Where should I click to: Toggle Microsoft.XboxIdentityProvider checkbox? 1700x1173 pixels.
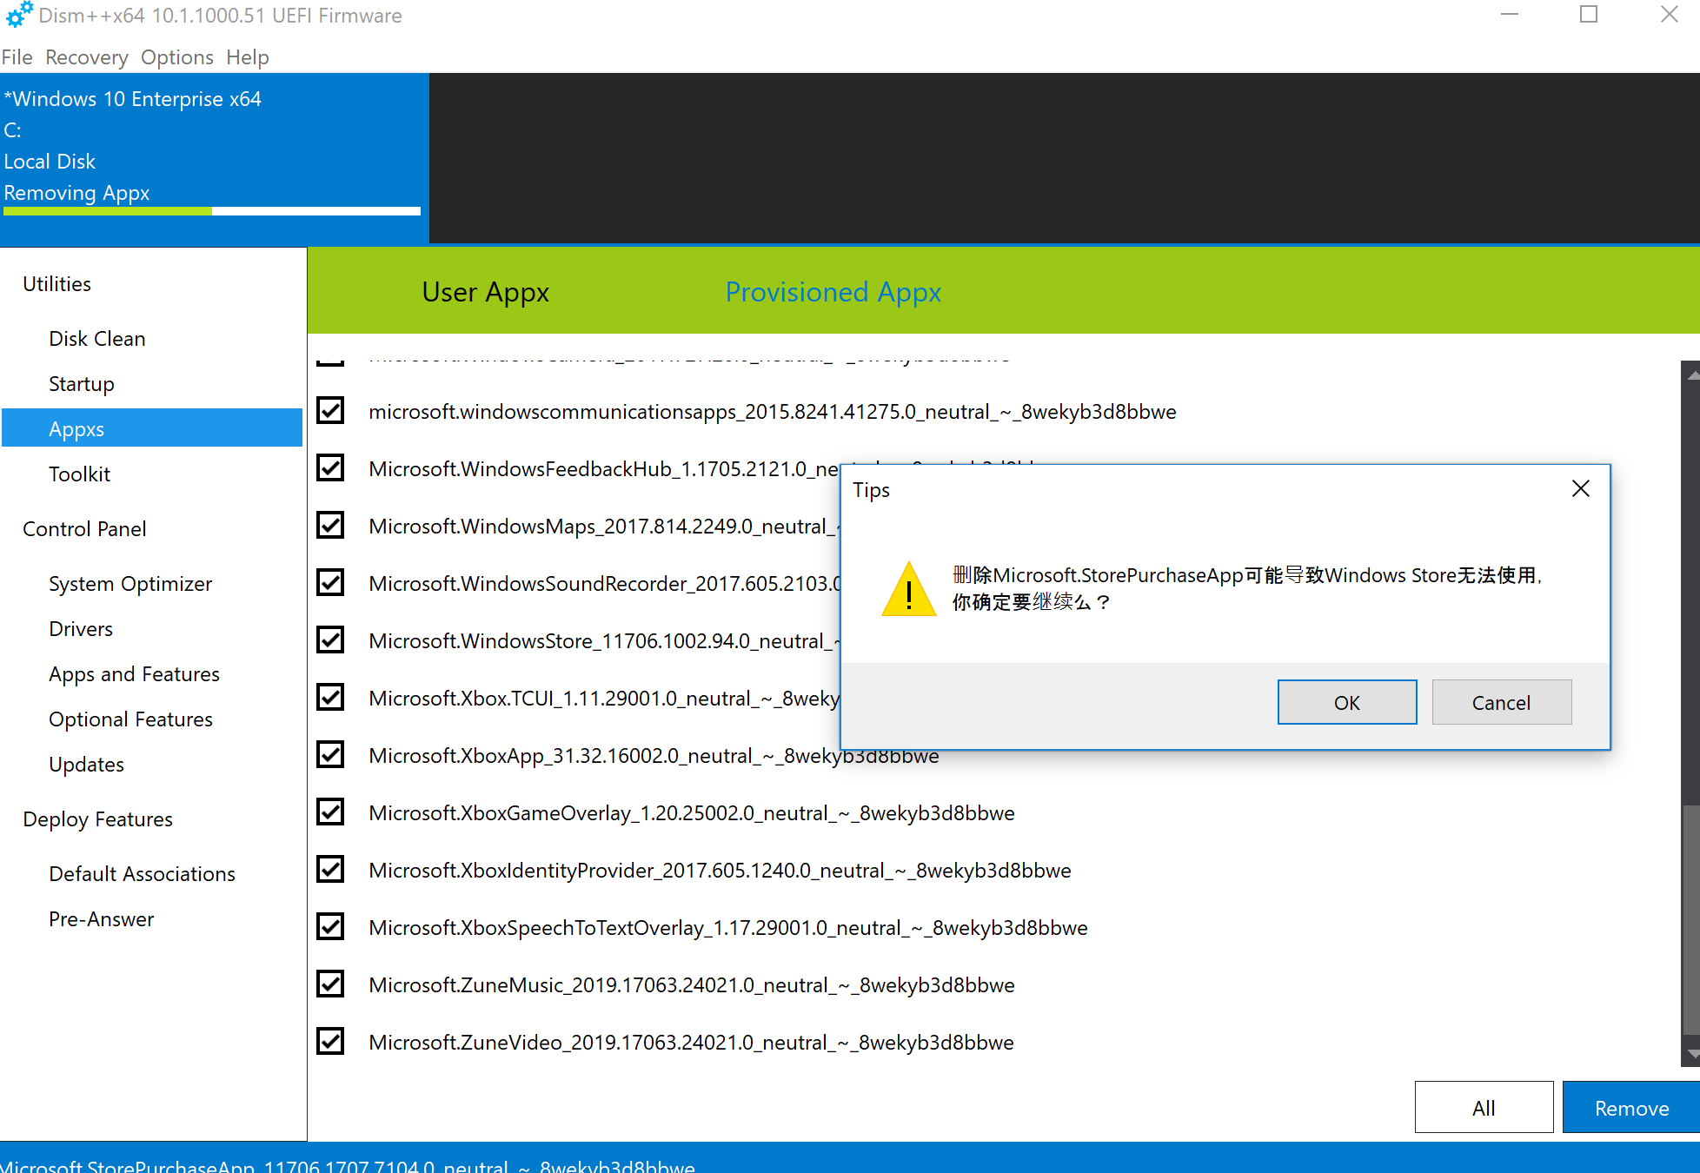pyautogui.click(x=330, y=869)
